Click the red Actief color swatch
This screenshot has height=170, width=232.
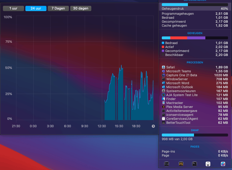[163, 47]
